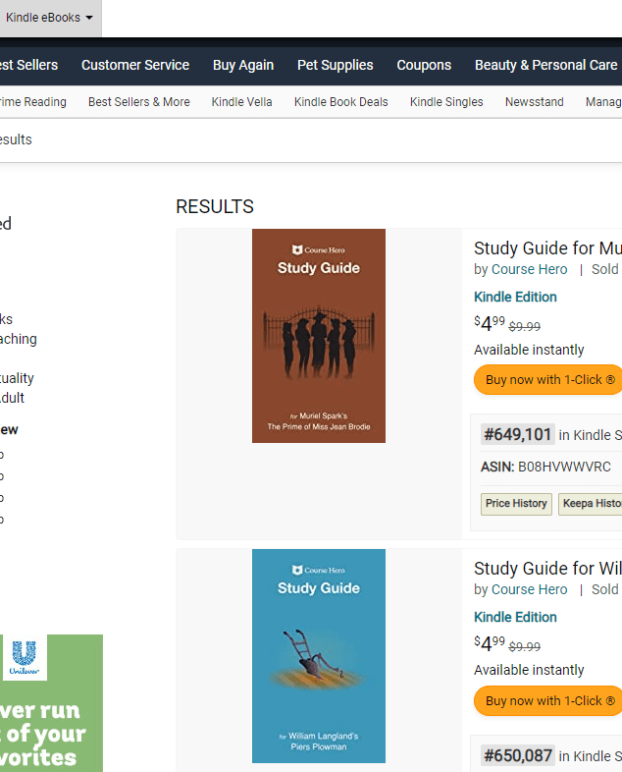Open the Course Hero author link on first result
Viewport: 622px width, 772px height.
pos(529,269)
